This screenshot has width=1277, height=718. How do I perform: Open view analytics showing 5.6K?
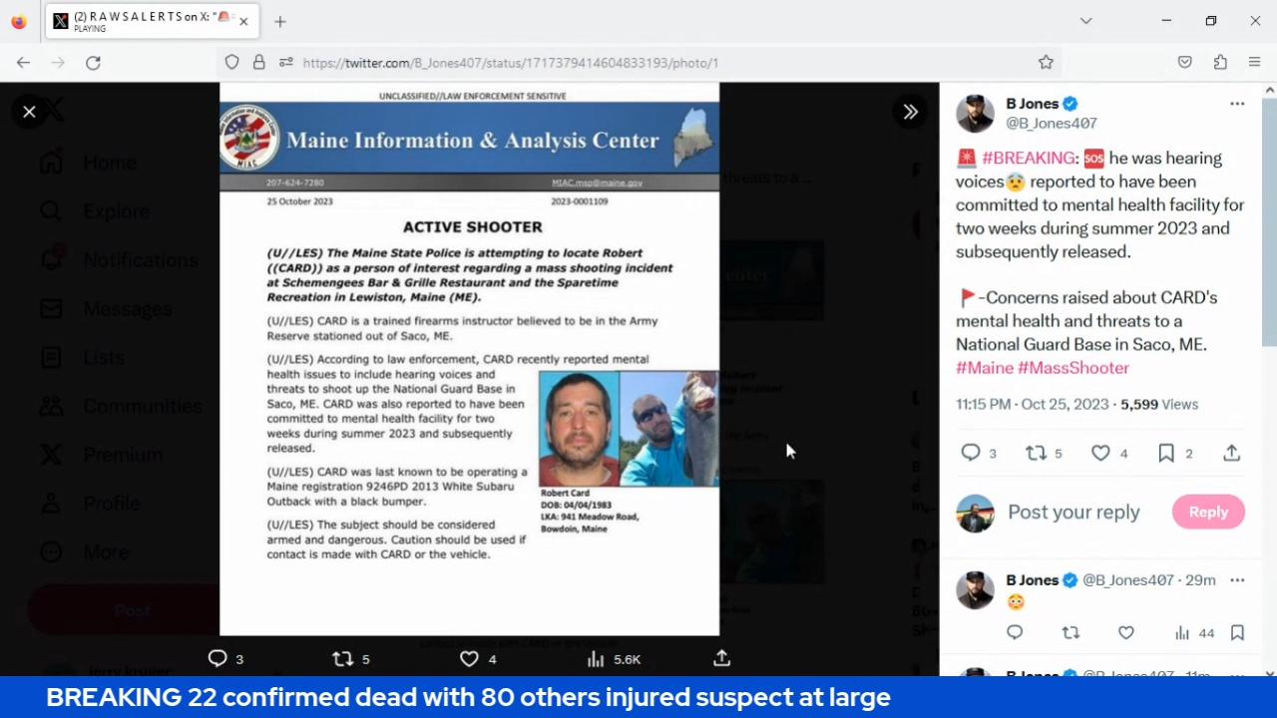point(597,658)
